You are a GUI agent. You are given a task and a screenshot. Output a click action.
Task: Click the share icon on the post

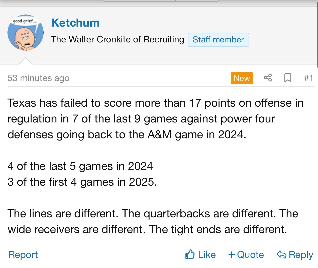click(x=268, y=78)
